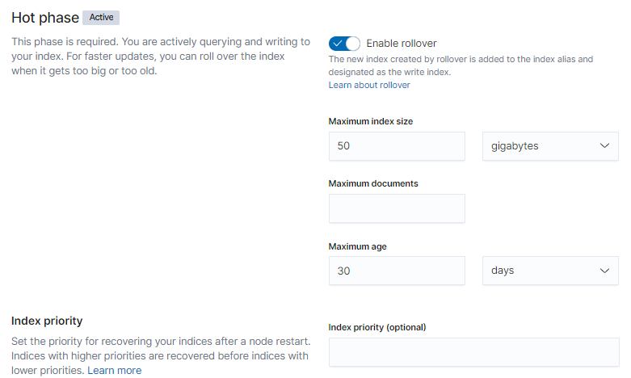The width and height of the screenshot is (631, 378).
Task: Click the "Maximum documents" field label
Action: 373,183
